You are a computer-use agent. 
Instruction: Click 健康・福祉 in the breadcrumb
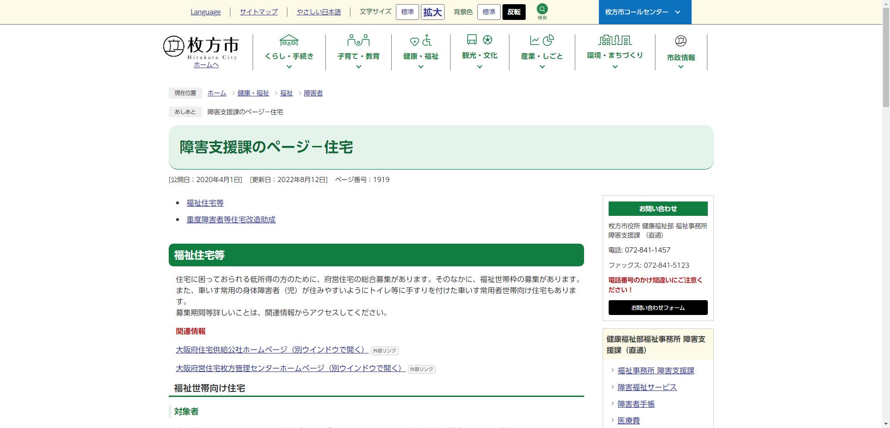point(253,93)
